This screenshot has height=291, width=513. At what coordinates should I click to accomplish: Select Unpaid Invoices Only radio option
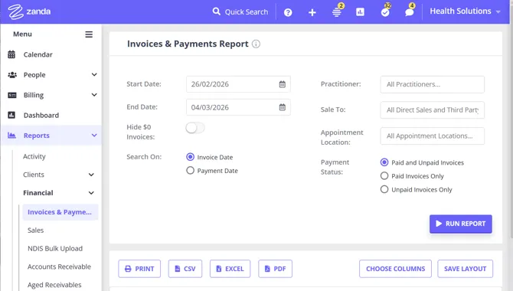pos(384,189)
